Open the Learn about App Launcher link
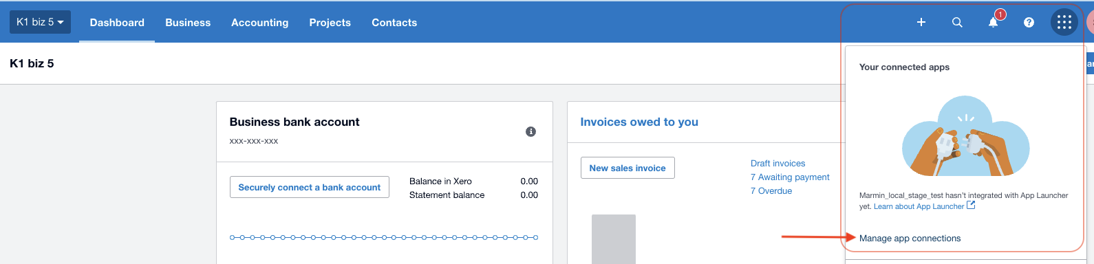1094x264 pixels. click(x=919, y=206)
